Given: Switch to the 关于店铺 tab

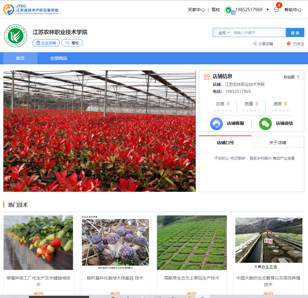Looking at the screenshot, I should tap(277, 142).
